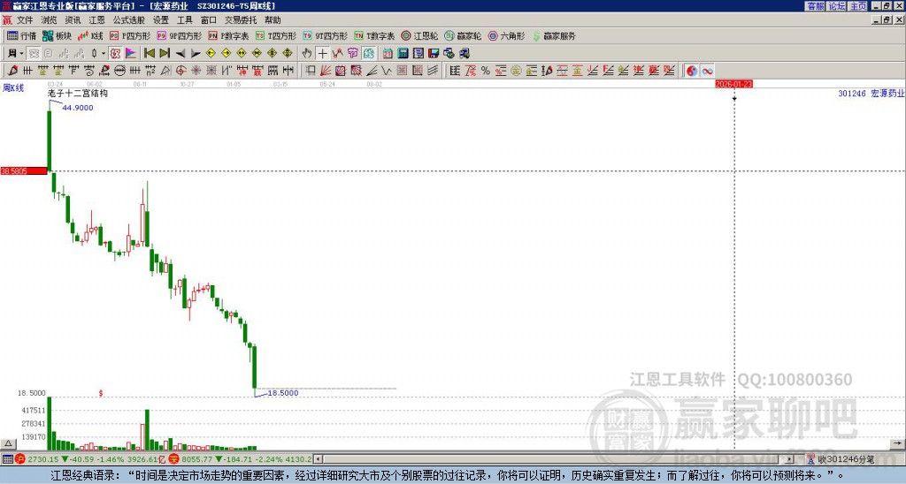Open the calculator icon
906x484 pixels.
(403, 54)
